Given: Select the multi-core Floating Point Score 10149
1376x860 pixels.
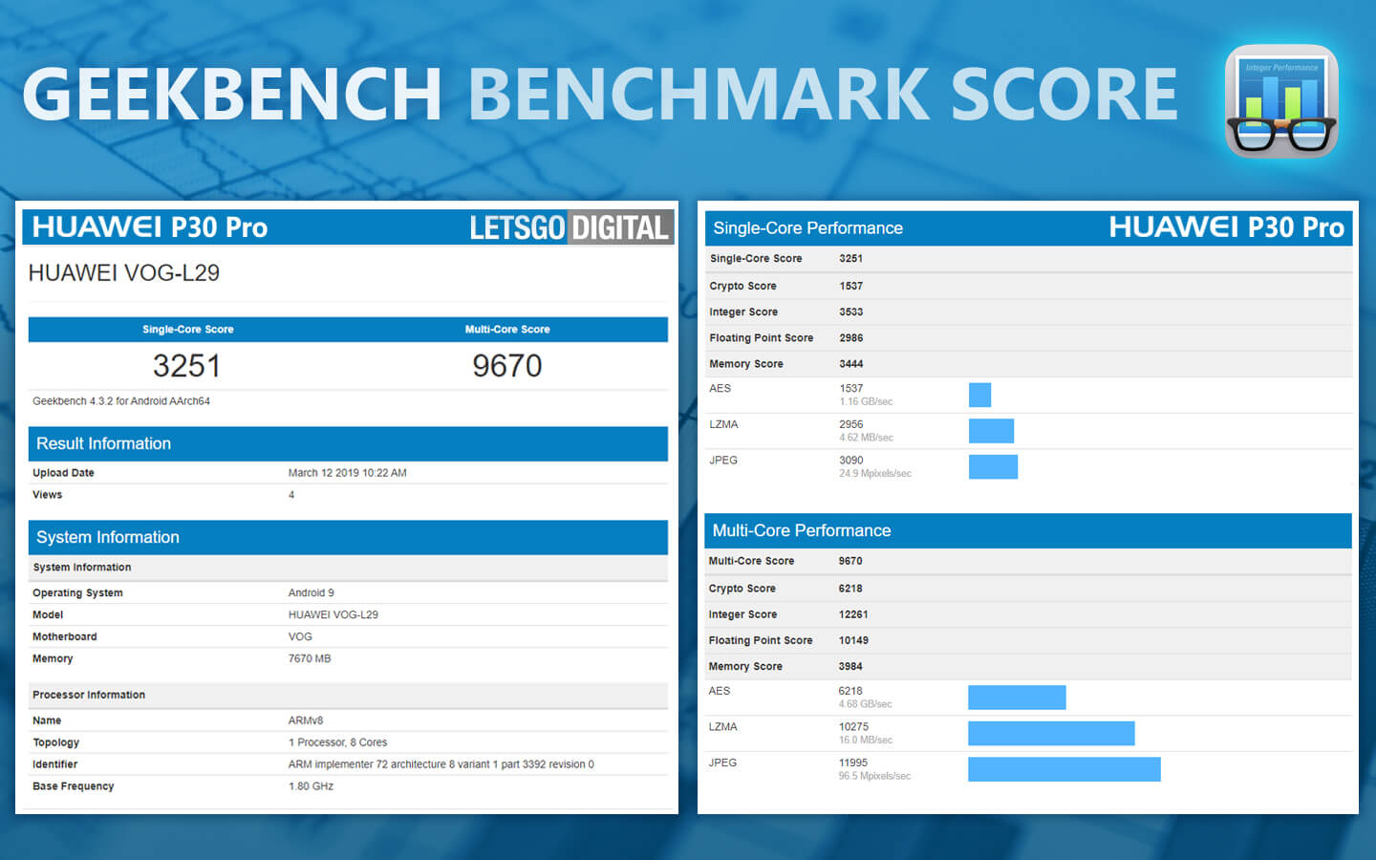Looking at the screenshot, I should tap(853, 641).
